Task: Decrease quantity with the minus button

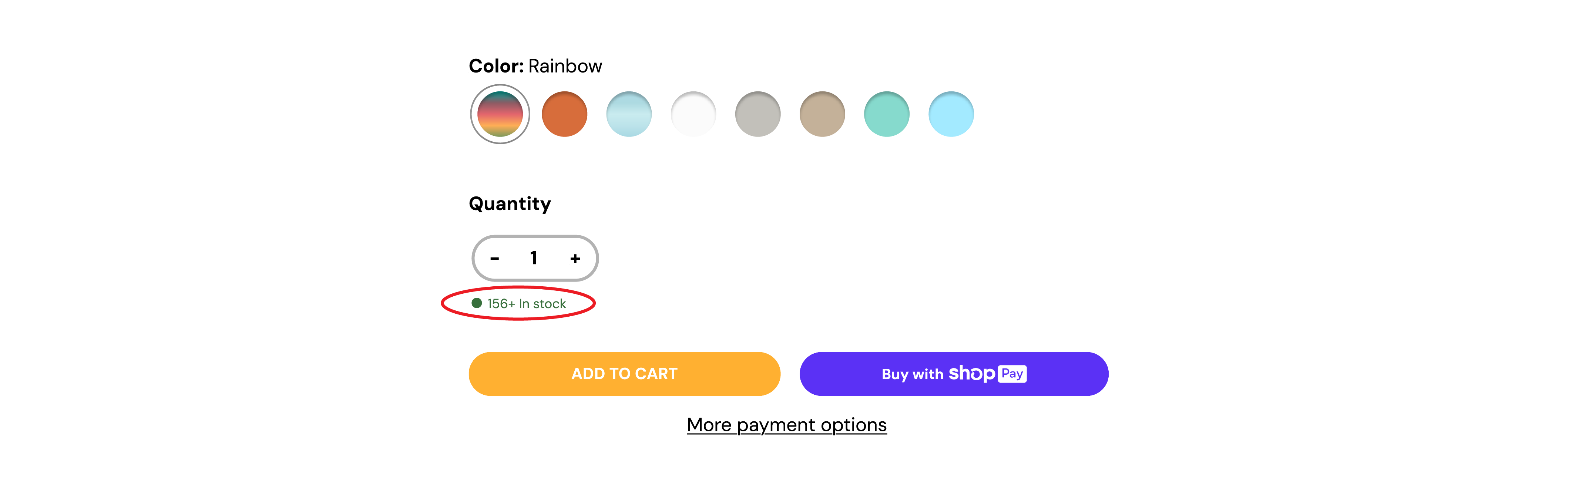Action: click(x=495, y=259)
